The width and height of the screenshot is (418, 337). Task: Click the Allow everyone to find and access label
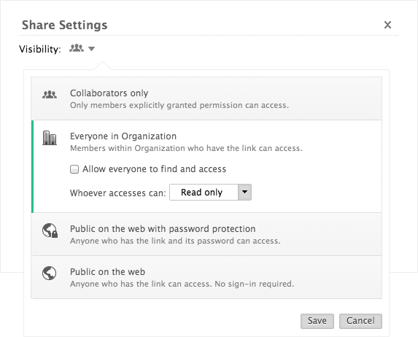click(154, 169)
